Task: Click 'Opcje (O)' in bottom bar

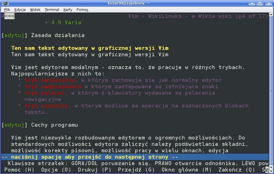Action: pyautogui.click(x=56, y=170)
